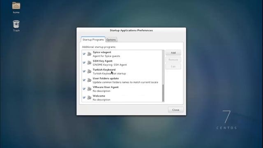Select the 'Welcome' entry name
263x148 pixels.
click(x=99, y=96)
